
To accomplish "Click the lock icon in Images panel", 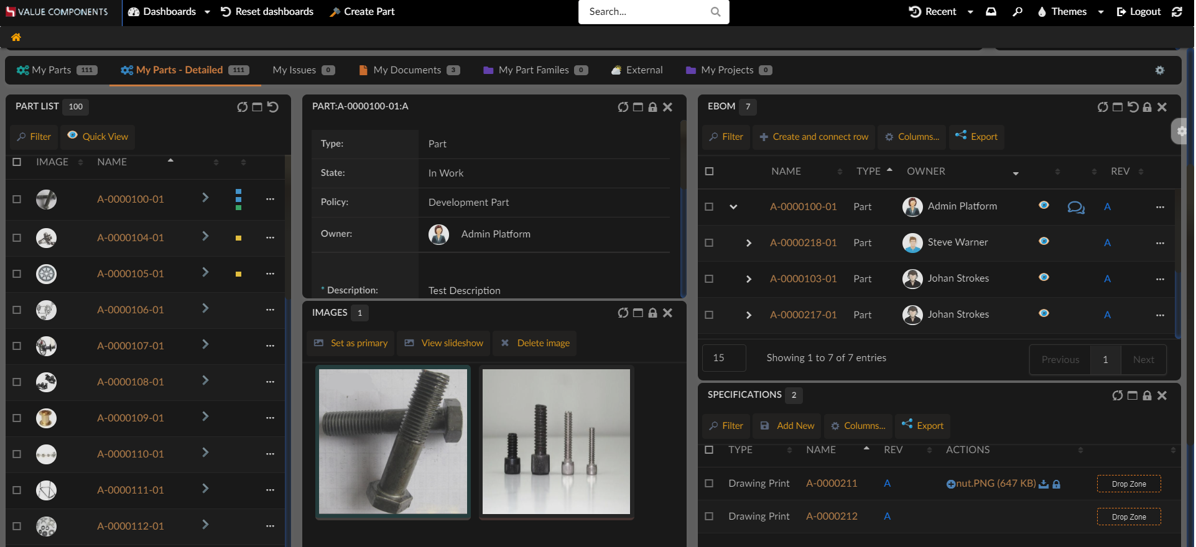I will (x=652, y=313).
